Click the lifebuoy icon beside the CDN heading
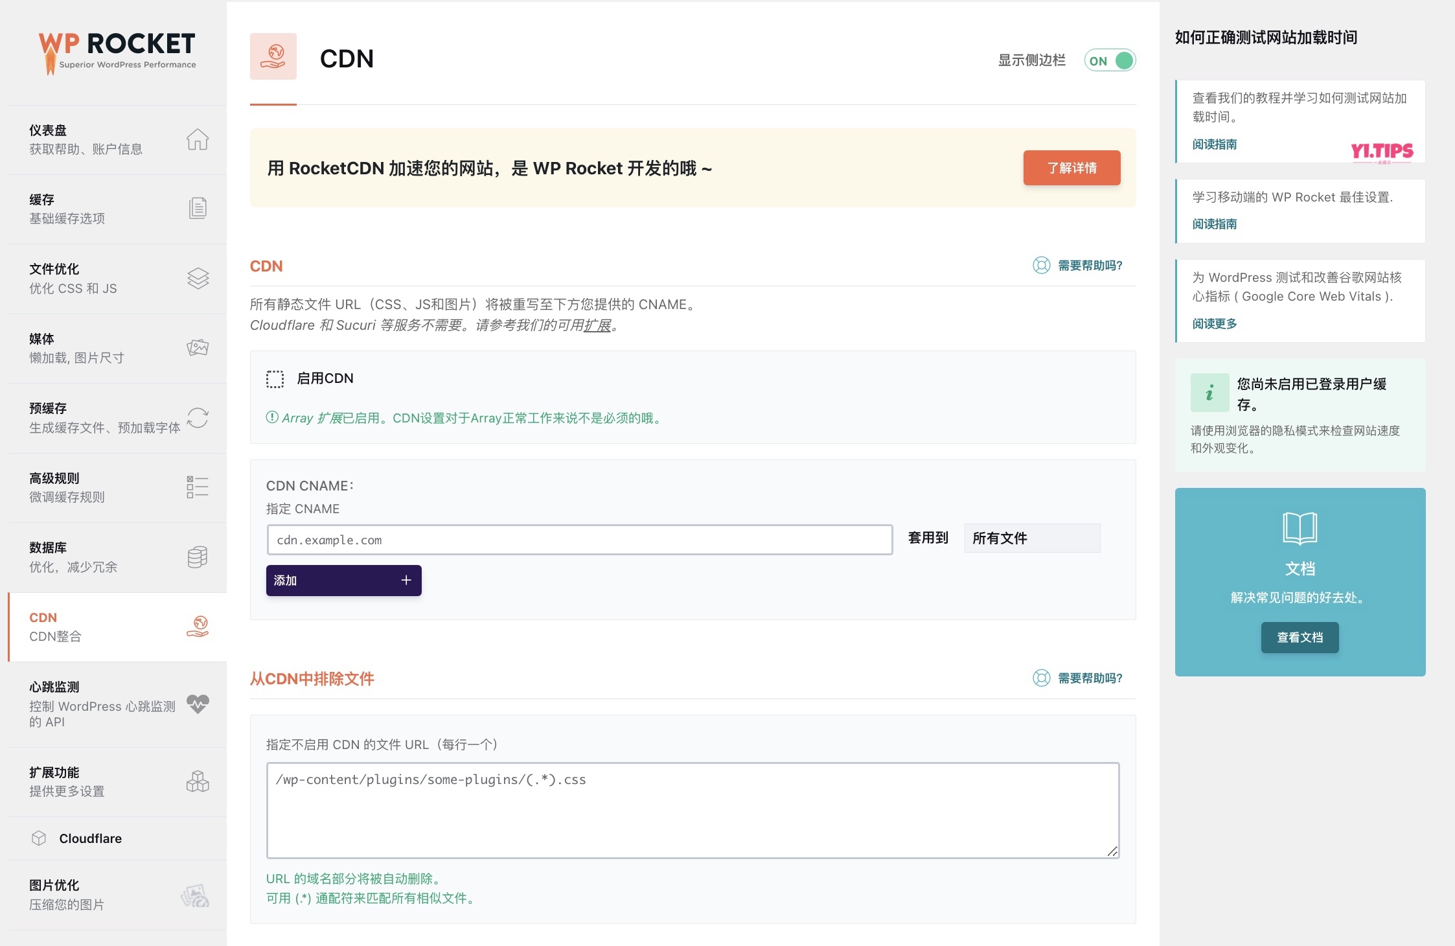The image size is (1455, 946). click(1041, 265)
